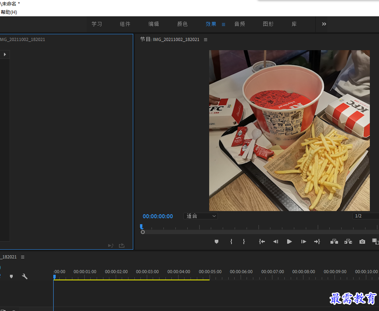Click Go to Out point button
This screenshot has width=379, height=311.
[317, 242]
